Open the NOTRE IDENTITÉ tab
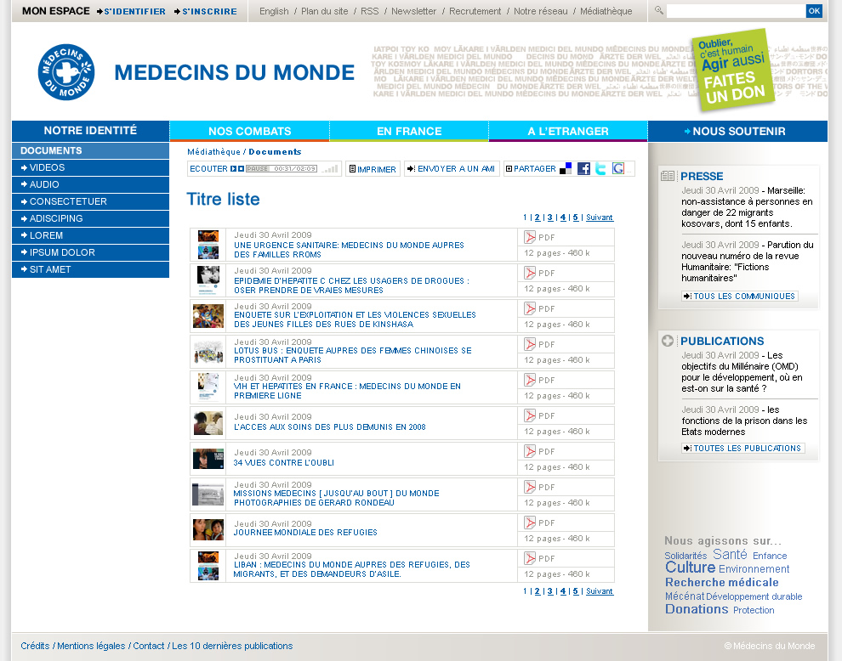The height and width of the screenshot is (661, 842). [x=90, y=131]
